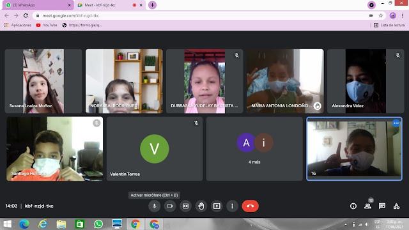Open Lista de lectura reading list
The width and height of the screenshot is (409, 230).
pos(389,25)
